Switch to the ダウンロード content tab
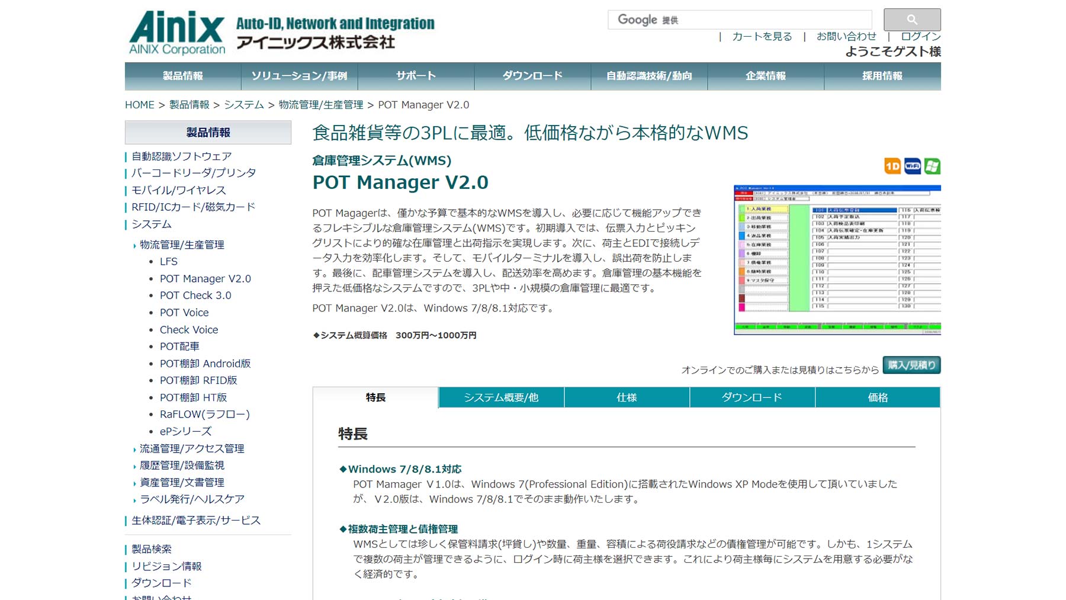Viewport: 1066px width, 600px height. click(752, 397)
